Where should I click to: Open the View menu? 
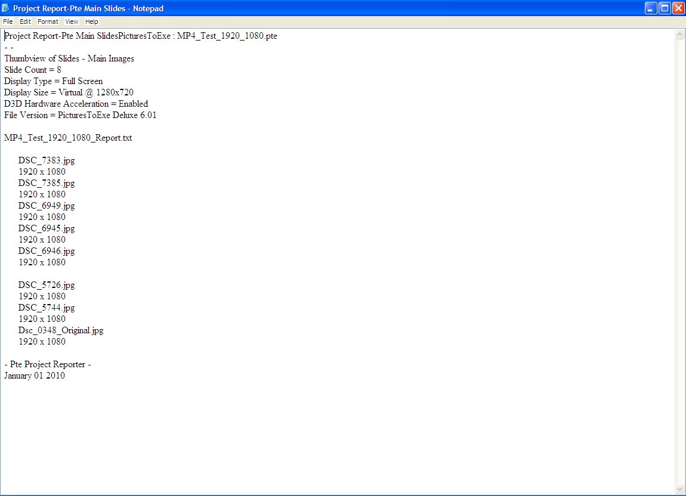[72, 21]
